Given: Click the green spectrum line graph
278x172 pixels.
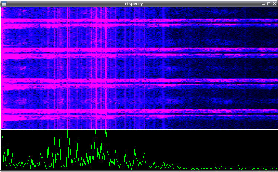Looking at the screenshot, I should [x=139, y=150].
